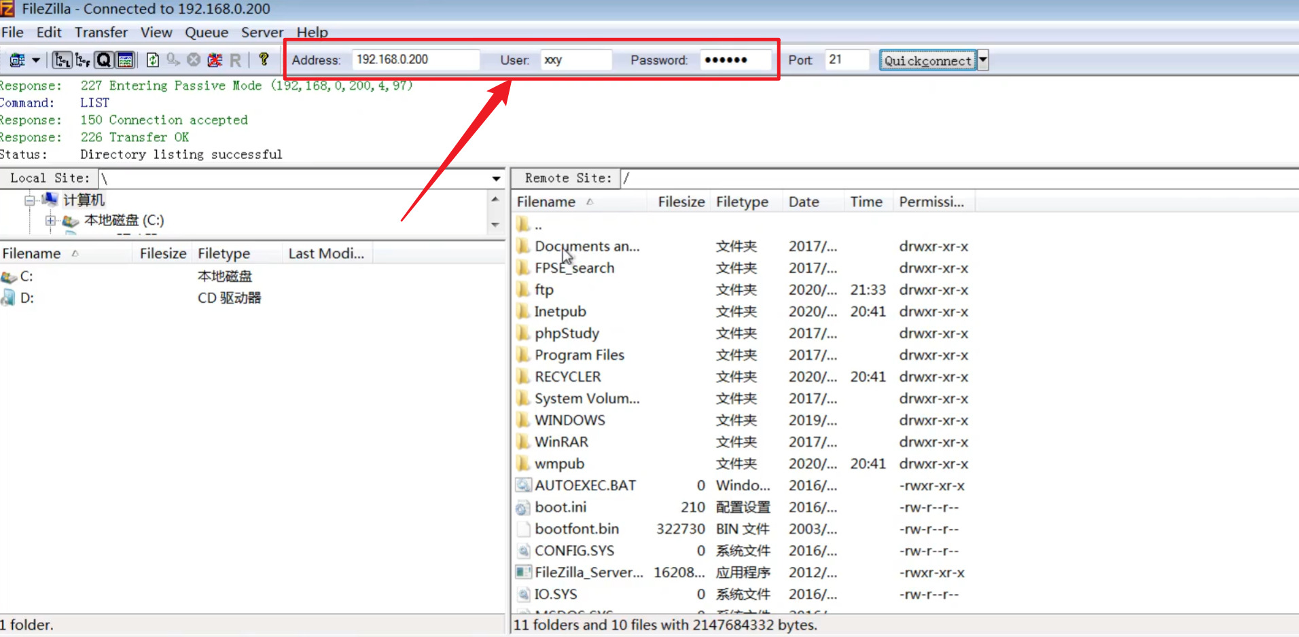1299x637 pixels.
Task: Click the disconnect from server icon
Action: [x=215, y=60]
